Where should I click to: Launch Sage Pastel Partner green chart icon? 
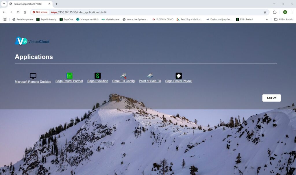(x=69, y=76)
